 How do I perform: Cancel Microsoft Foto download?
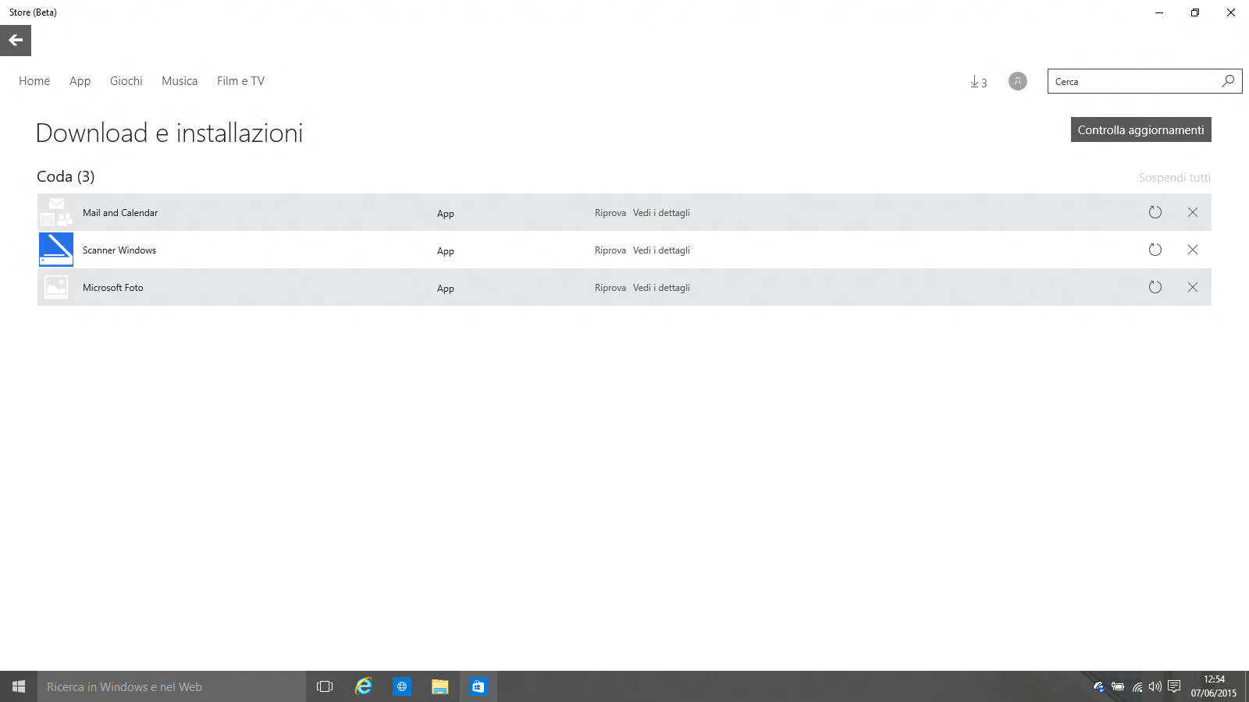[x=1193, y=287]
